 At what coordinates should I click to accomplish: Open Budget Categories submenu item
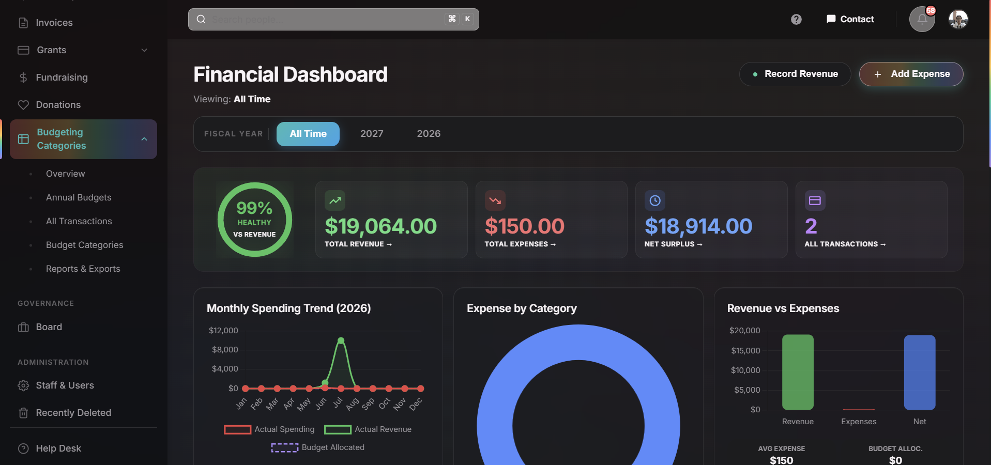click(x=85, y=245)
